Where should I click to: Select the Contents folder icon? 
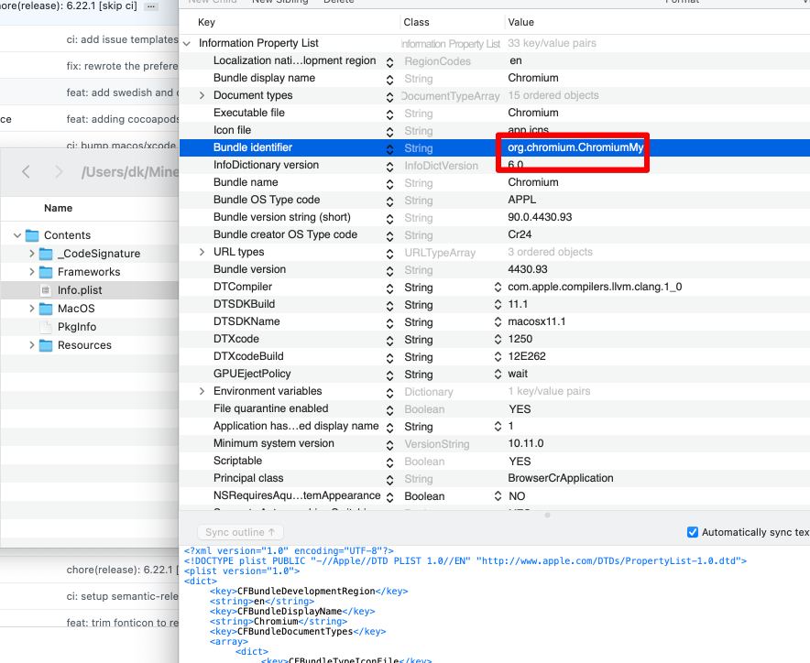click(x=32, y=235)
